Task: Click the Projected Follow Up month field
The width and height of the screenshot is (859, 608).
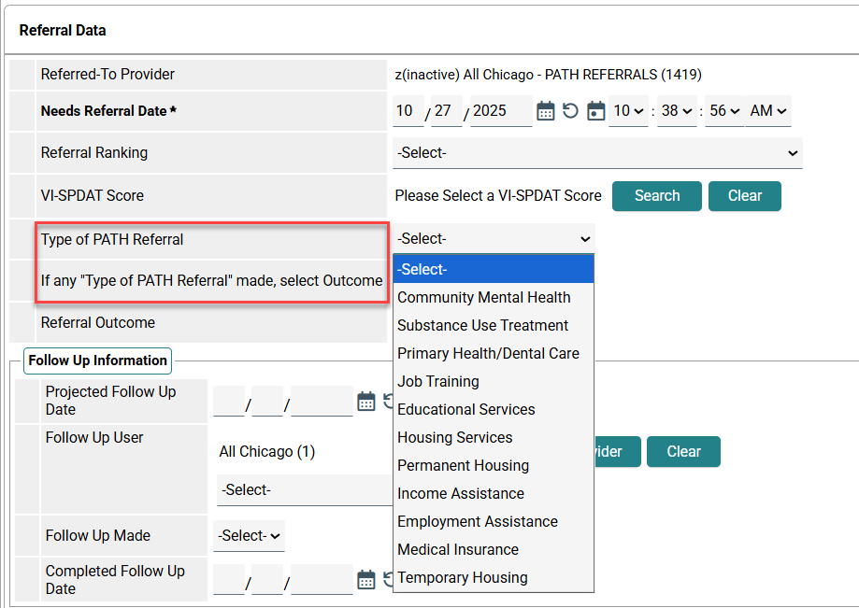Action: click(x=228, y=401)
